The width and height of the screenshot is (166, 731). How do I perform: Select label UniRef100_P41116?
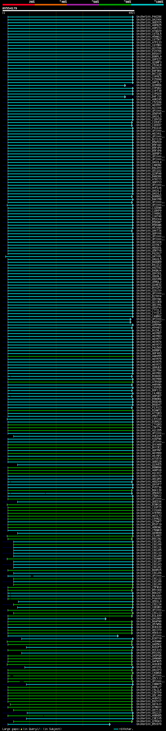[149, 128]
